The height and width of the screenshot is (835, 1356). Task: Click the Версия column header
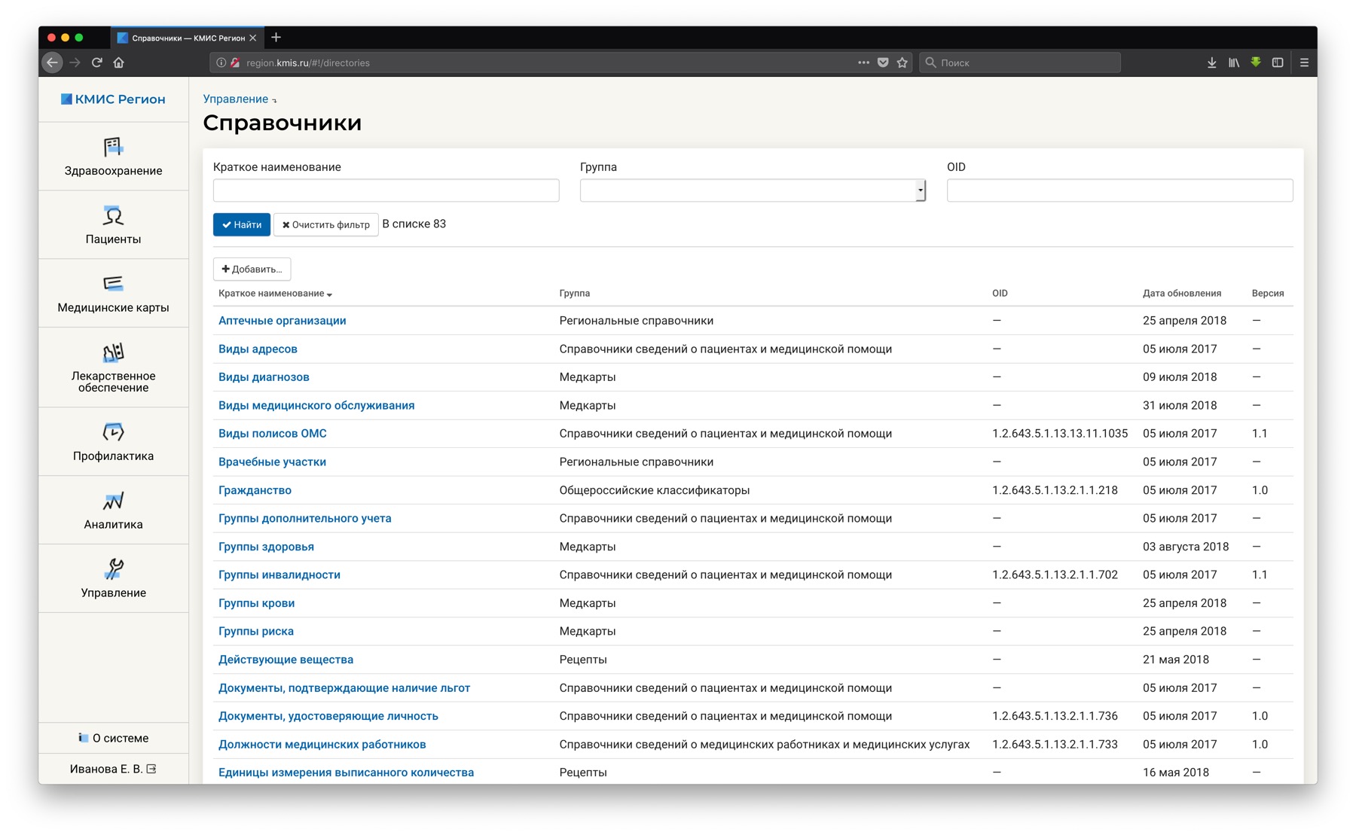(1268, 294)
